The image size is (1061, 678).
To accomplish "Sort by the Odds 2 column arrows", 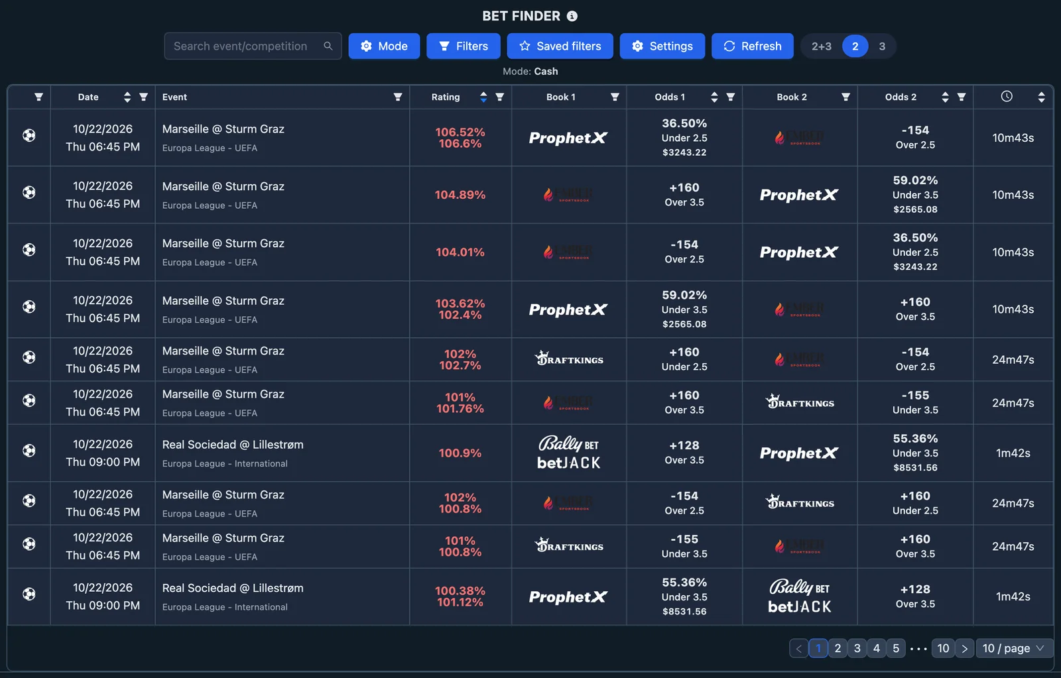I will coord(945,97).
